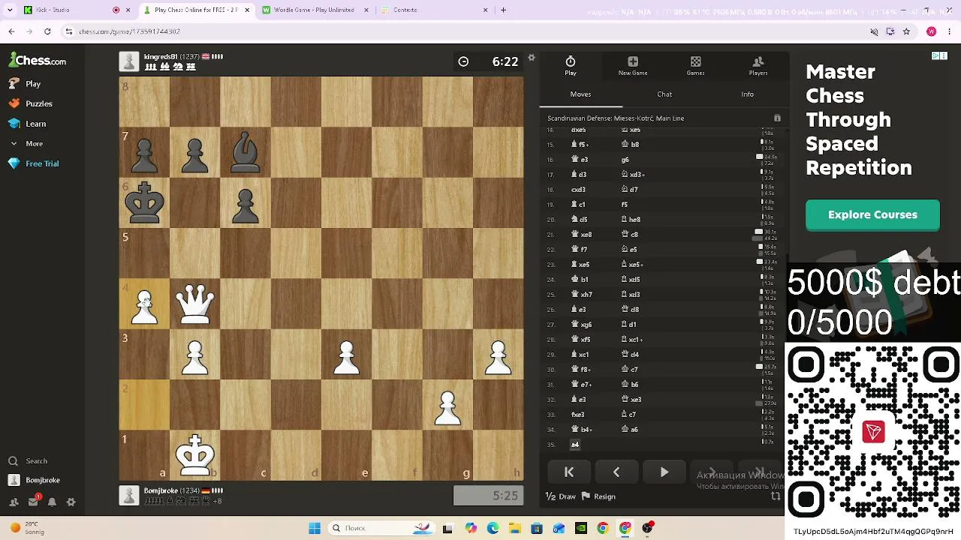Screen dimensions: 961x540
Task: Open the Chrome three-dot menu
Action: (949, 31)
